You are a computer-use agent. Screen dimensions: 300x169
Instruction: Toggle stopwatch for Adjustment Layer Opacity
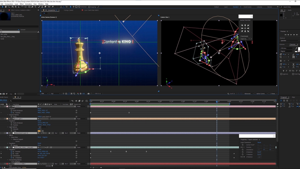pos(12,146)
